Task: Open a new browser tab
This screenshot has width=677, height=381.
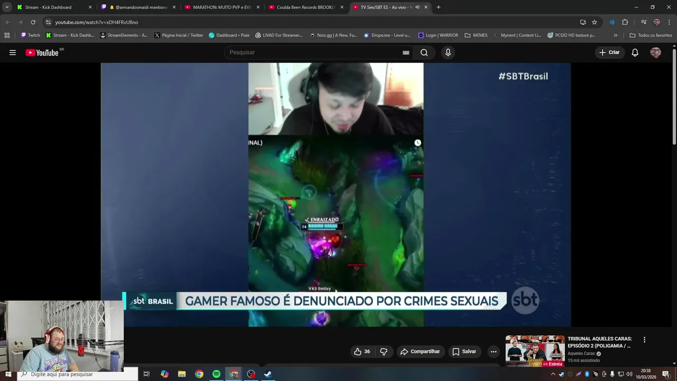Action: tap(438, 7)
